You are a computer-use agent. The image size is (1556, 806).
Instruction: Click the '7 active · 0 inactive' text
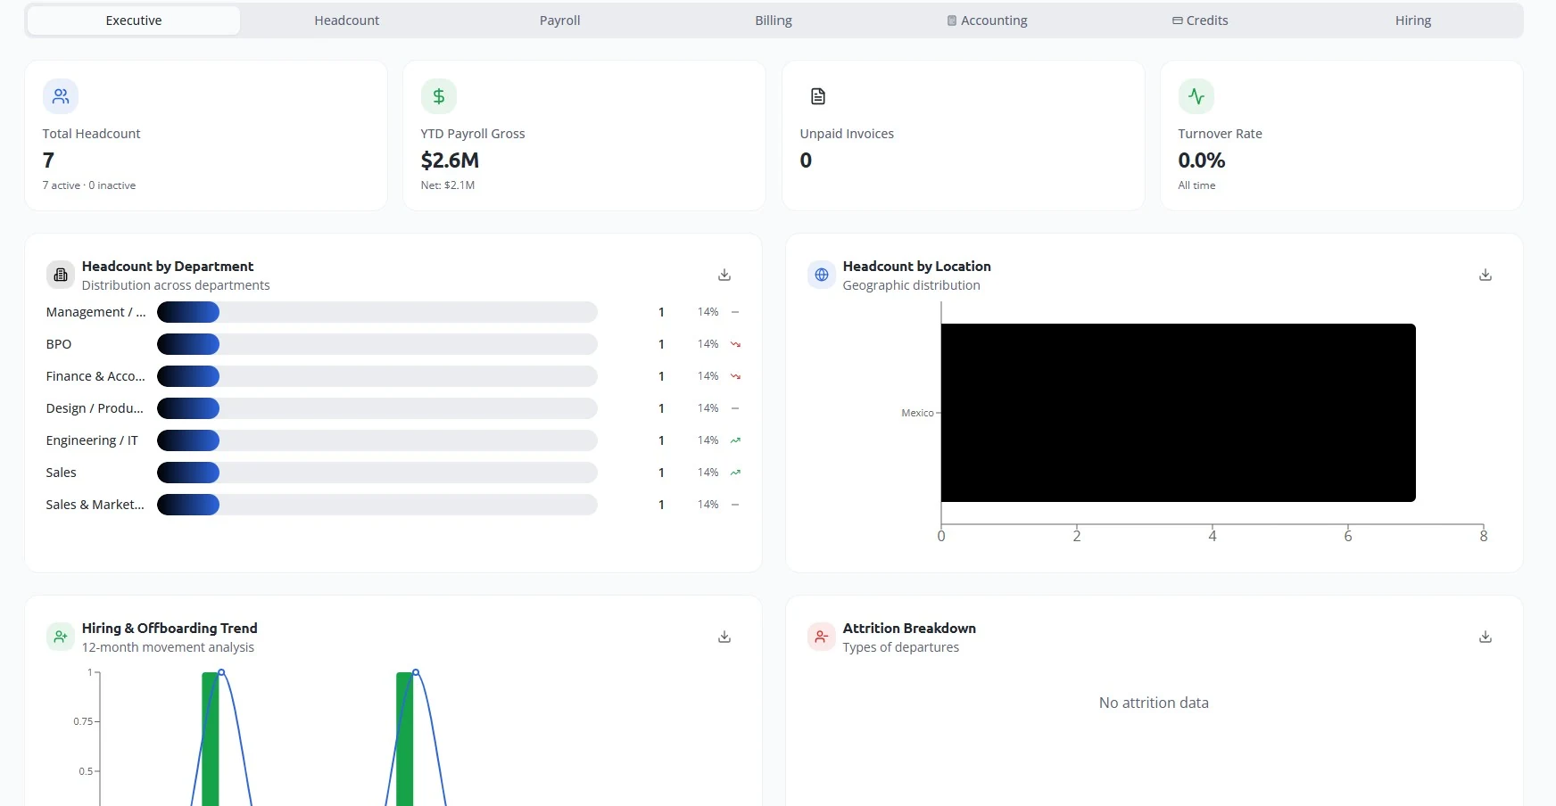click(x=89, y=185)
